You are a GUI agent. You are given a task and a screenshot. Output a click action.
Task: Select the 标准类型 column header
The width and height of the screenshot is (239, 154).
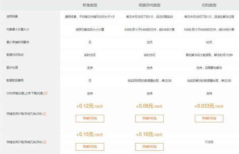coord(90,5)
